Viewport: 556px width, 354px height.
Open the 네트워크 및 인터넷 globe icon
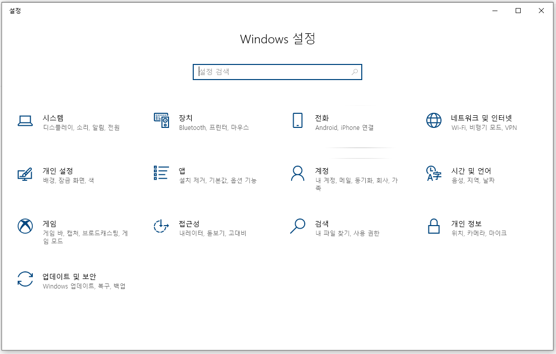point(434,120)
